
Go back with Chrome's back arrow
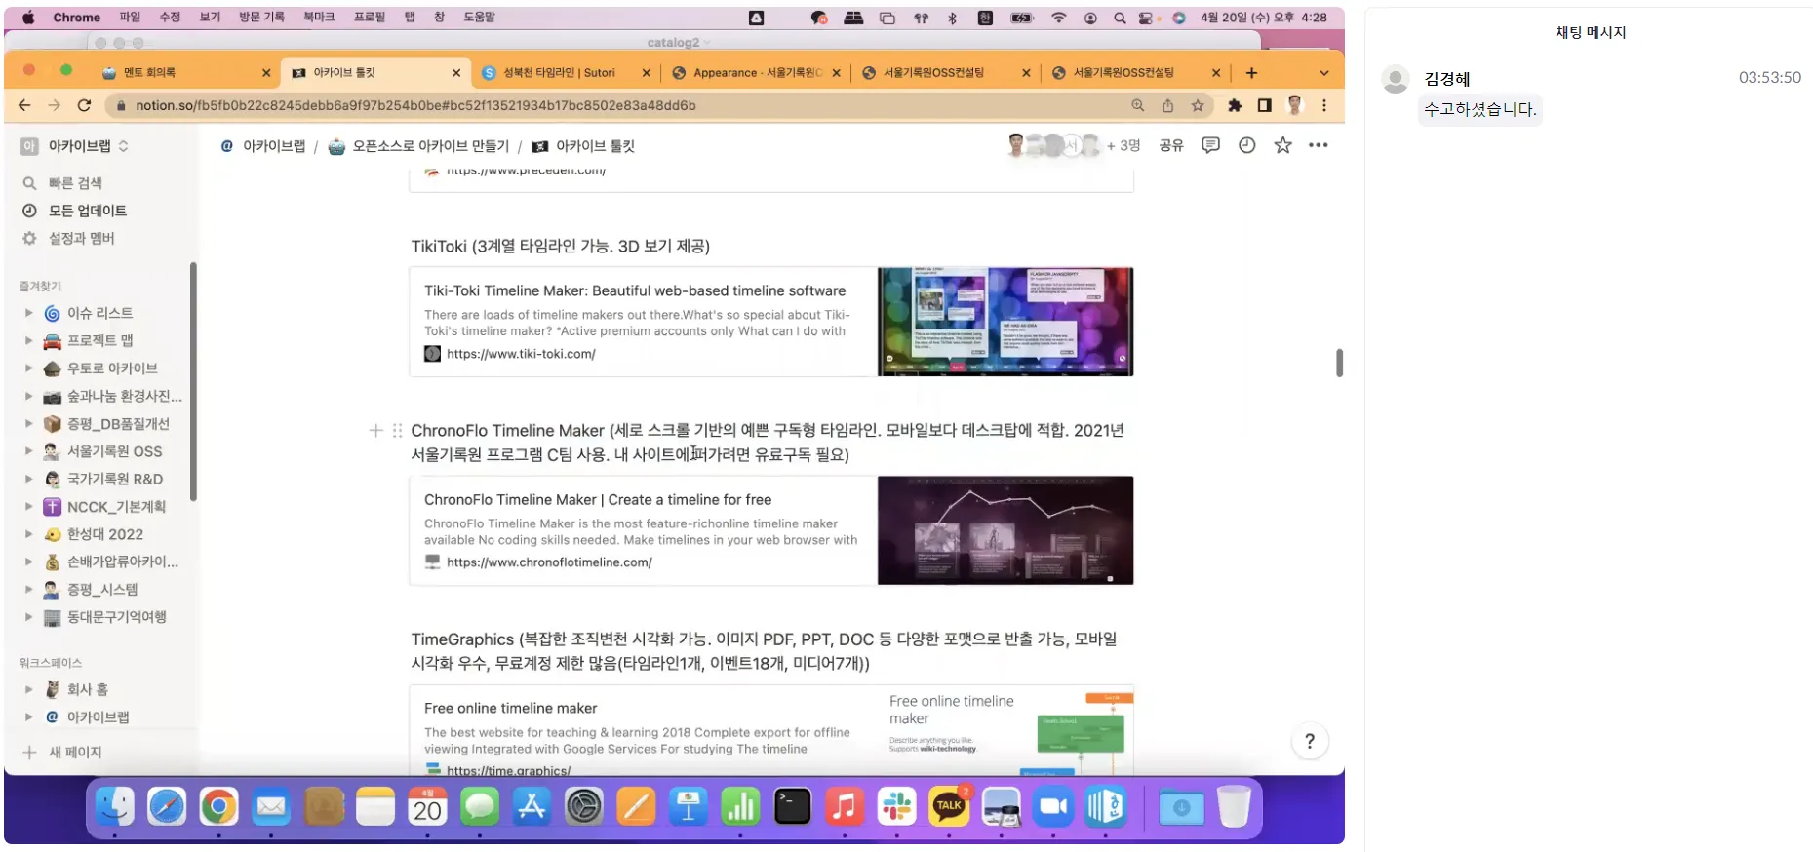click(x=25, y=105)
